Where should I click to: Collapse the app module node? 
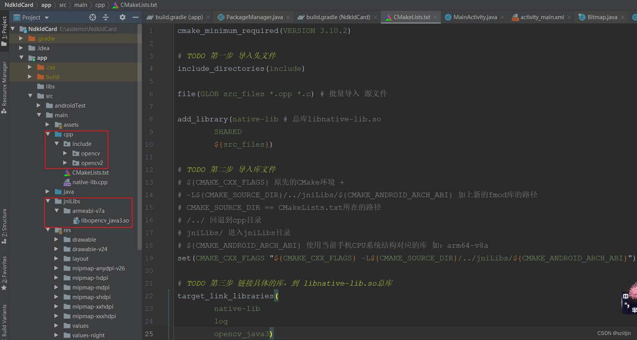coord(21,57)
